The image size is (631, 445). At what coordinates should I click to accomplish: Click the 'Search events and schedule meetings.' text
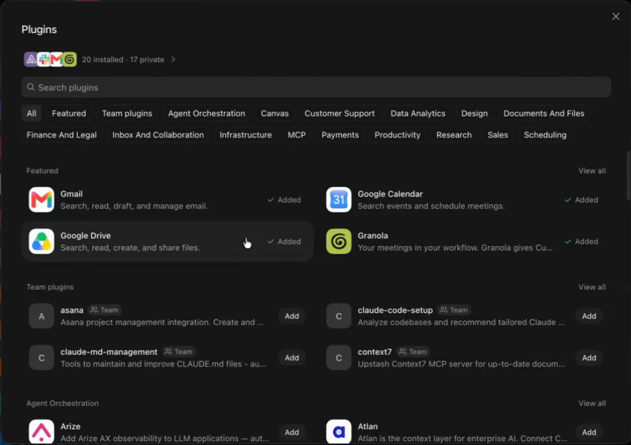[x=431, y=206]
